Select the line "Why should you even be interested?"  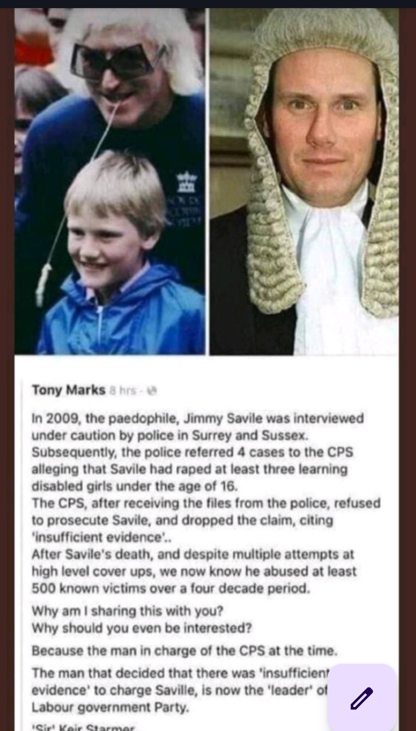pyautogui.click(x=142, y=628)
